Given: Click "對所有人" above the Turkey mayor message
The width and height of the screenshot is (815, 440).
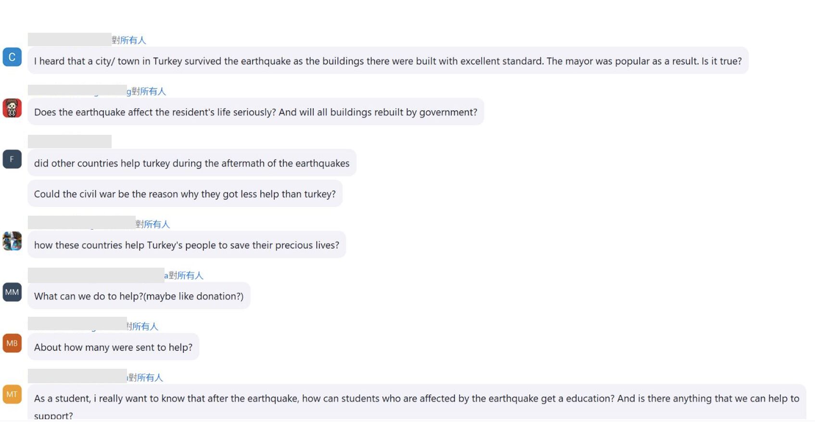Looking at the screenshot, I should 129,40.
